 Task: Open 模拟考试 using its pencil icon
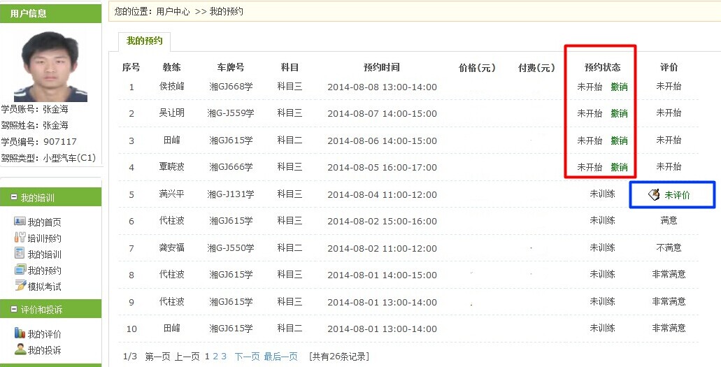(x=20, y=285)
